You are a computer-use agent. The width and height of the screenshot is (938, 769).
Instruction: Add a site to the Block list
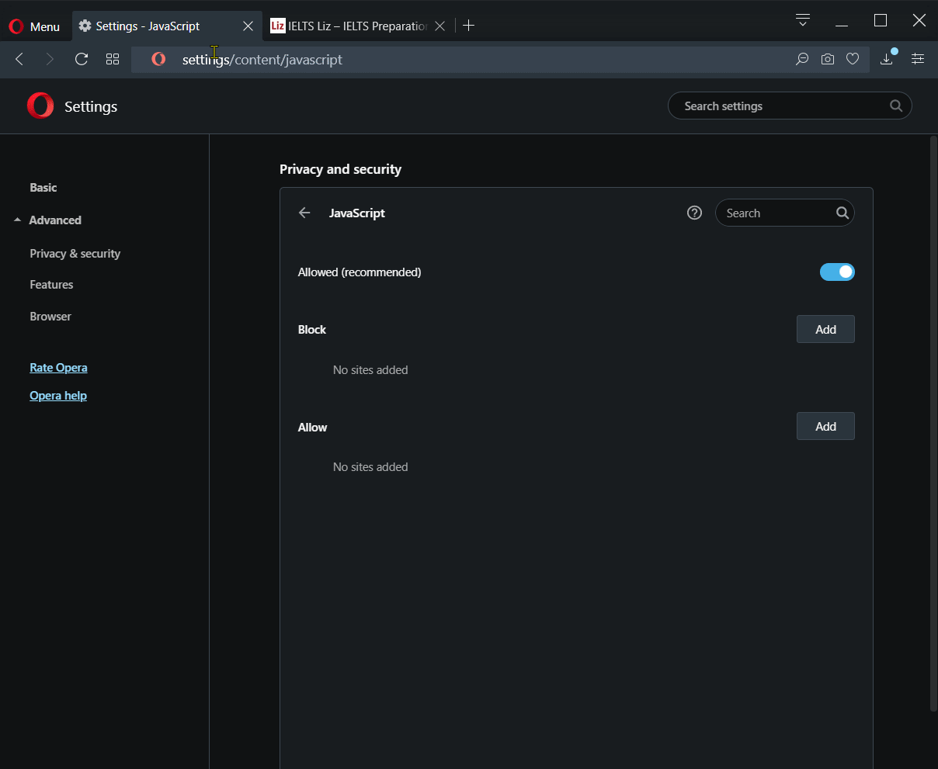tap(825, 329)
